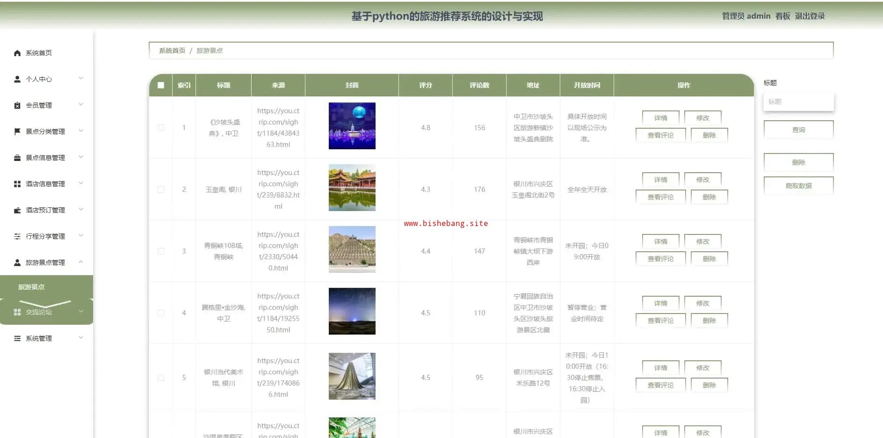Click the briefcase icon for 景点信息管理

[17, 158]
